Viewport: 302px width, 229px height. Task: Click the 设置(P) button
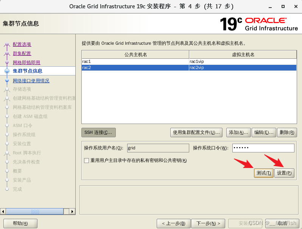pyautogui.click(x=284, y=173)
